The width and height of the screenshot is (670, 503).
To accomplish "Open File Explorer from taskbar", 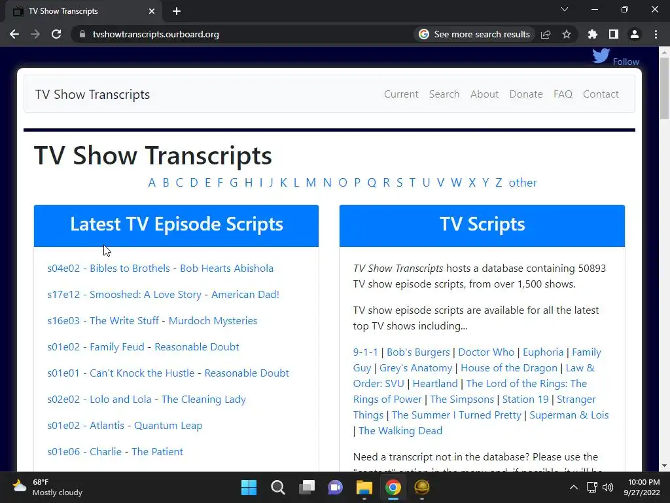I will [x=364, y=487].
